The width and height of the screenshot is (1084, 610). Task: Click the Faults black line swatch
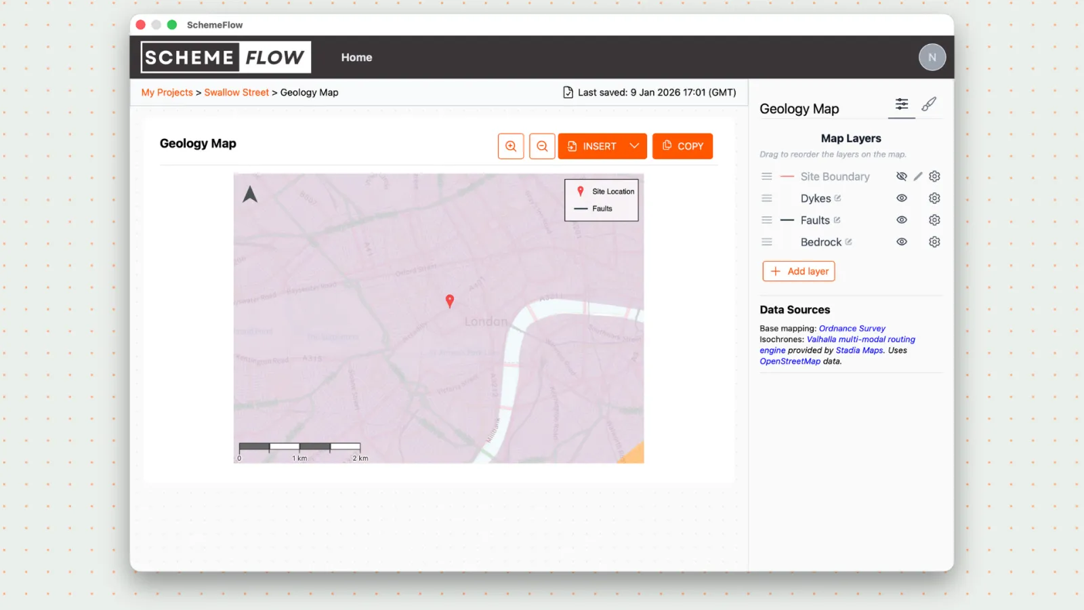787,220
